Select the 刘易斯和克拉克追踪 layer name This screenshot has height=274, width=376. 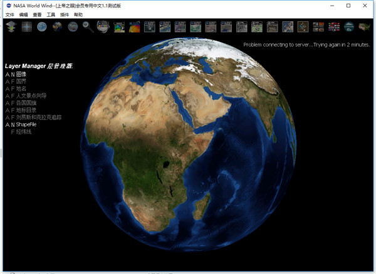click(x=39, y=118)
